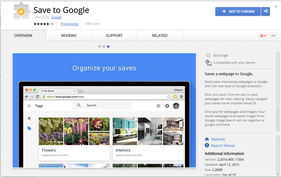Click the home icon next to Website
This screenshot has height=178, width=281.
click(x=207, y=139)
